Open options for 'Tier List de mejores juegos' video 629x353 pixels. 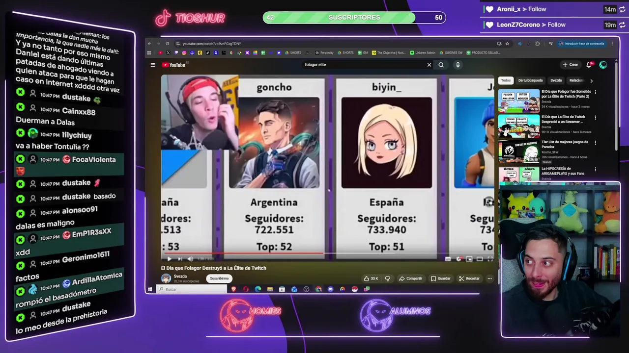(595, 143)
